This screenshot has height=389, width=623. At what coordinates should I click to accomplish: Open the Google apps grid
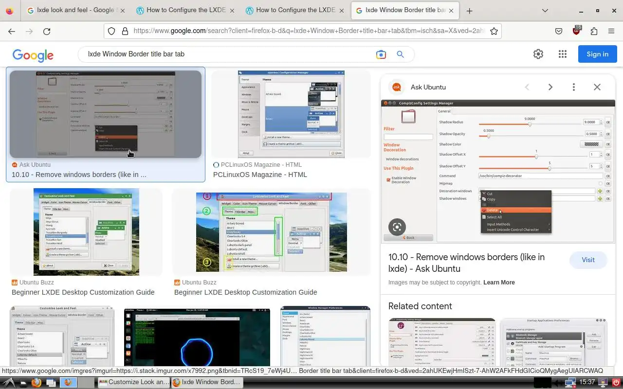click(x=563, y=54)
